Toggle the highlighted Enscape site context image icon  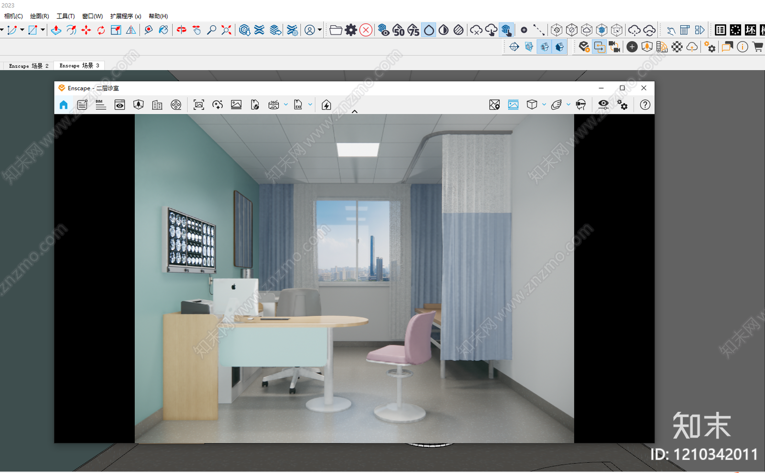tap(513, 105)
